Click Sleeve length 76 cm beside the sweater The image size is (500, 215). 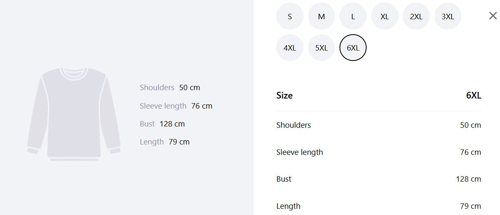pos(176,106)
